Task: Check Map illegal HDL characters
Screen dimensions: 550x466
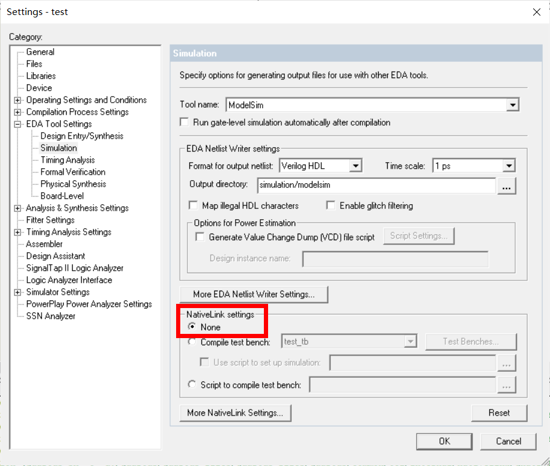Action: [193, 205]
